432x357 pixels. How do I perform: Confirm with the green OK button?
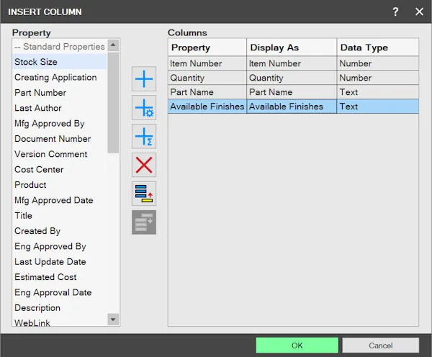[297, 345]
